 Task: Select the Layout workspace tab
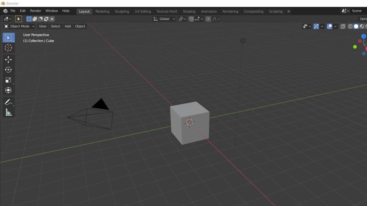click(x=84, y=11)
